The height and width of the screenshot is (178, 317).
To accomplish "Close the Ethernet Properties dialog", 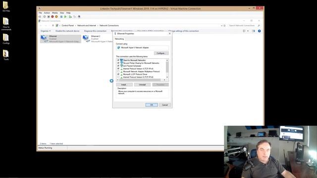I will pos(169,34).
